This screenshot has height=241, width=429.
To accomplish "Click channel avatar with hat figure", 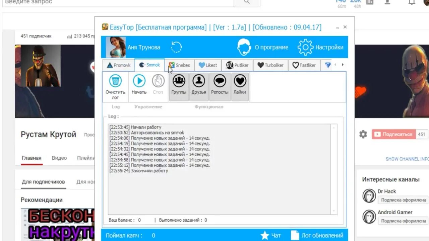I will tap(41, 66).
